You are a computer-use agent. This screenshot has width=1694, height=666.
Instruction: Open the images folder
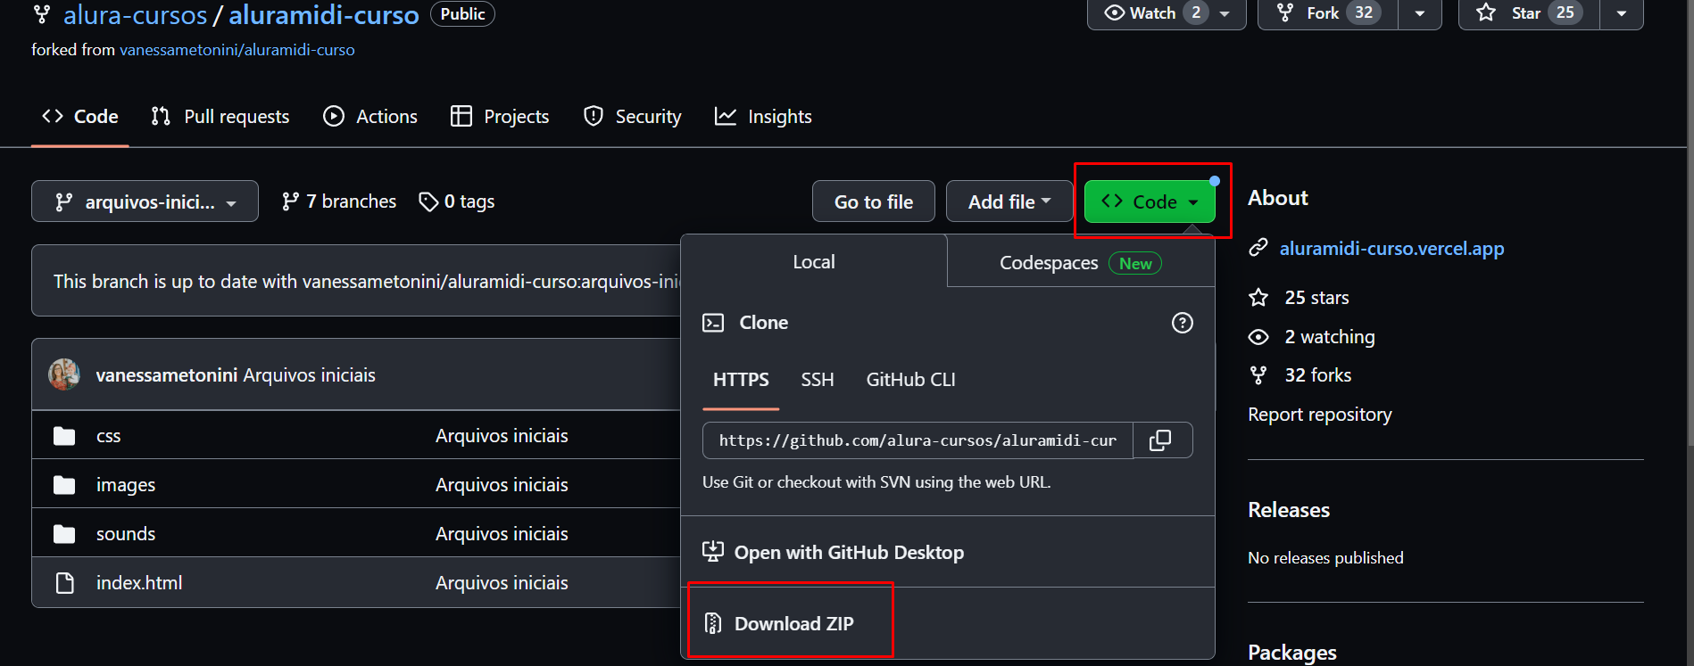(126, 485)
